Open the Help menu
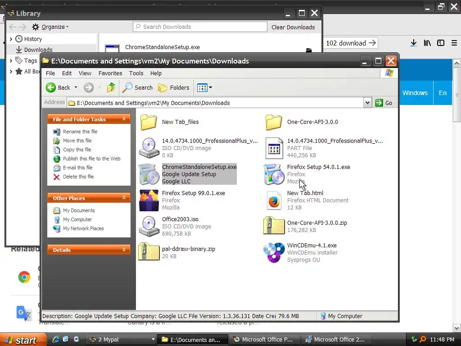The height and width of the screenshot is (346, 461). coord(156,73)
